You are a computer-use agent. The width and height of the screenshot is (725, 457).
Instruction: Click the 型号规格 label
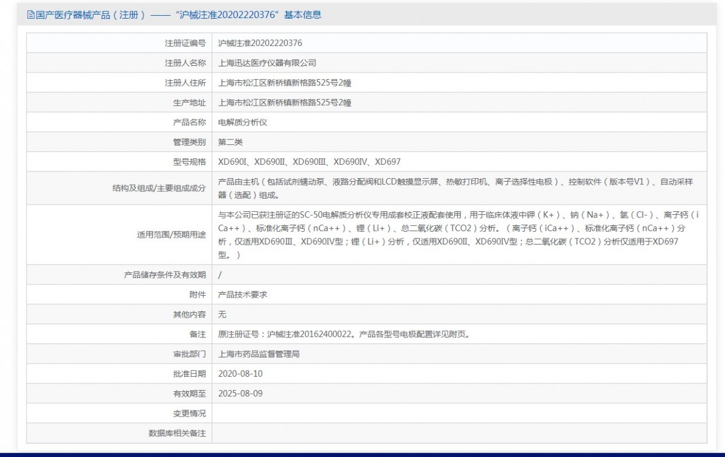coord(189,162)
